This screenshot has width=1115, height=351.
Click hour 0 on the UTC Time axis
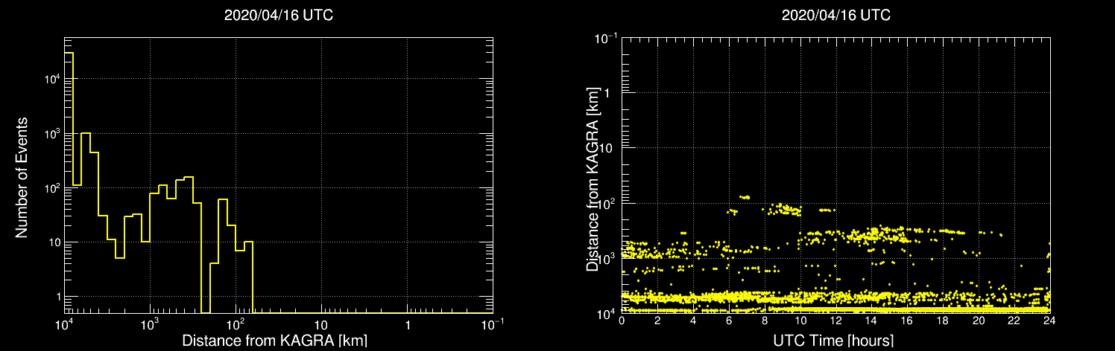tap(622, 321)
